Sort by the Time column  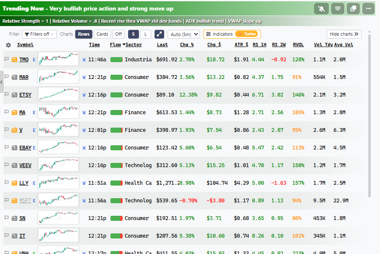[x=94, y=45]
